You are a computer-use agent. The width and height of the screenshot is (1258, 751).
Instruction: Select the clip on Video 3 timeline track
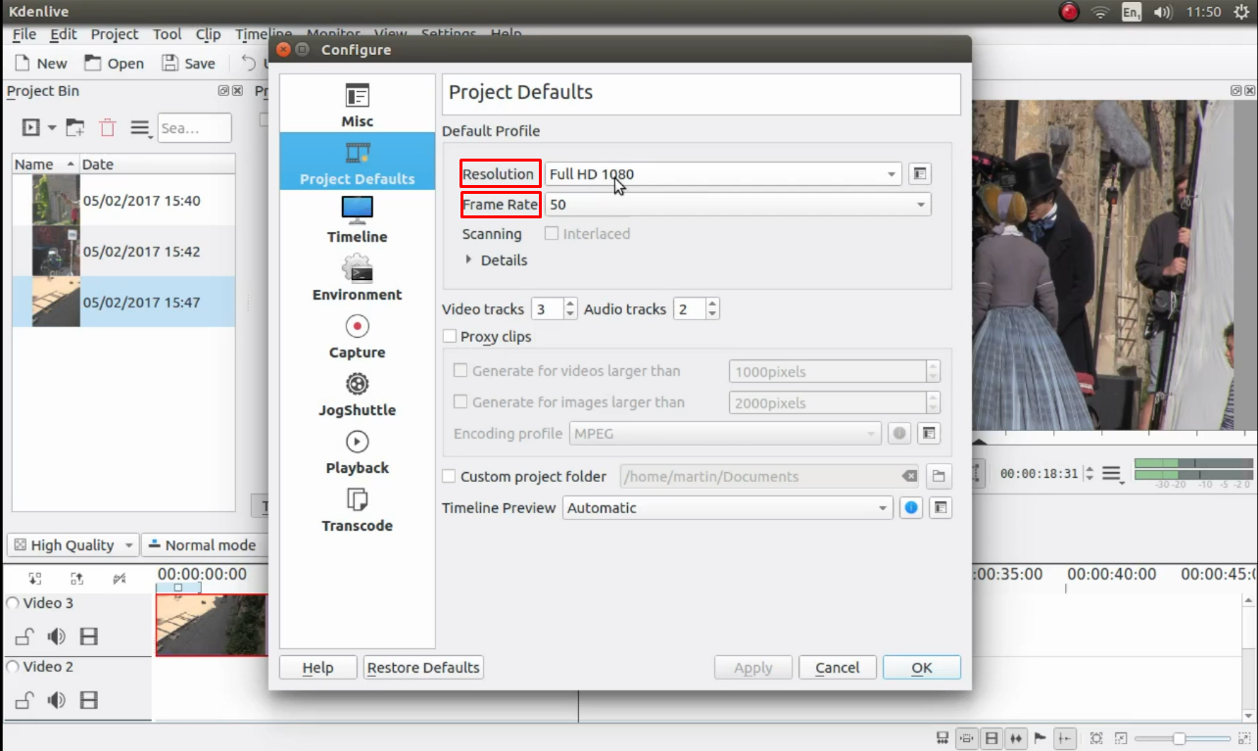click(x=212, y=625)
